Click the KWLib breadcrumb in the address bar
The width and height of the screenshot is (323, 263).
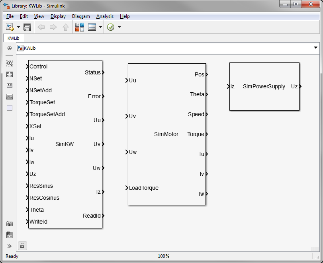coord(29,48)
